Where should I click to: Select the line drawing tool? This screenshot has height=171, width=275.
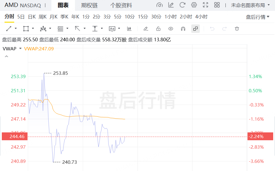8,29
